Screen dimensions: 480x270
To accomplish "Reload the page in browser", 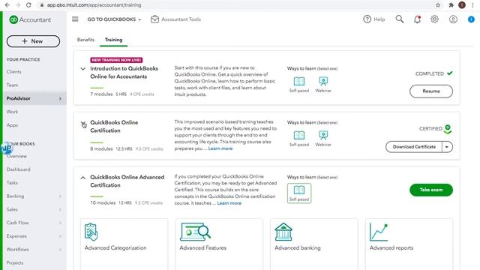I will point(28,5).
